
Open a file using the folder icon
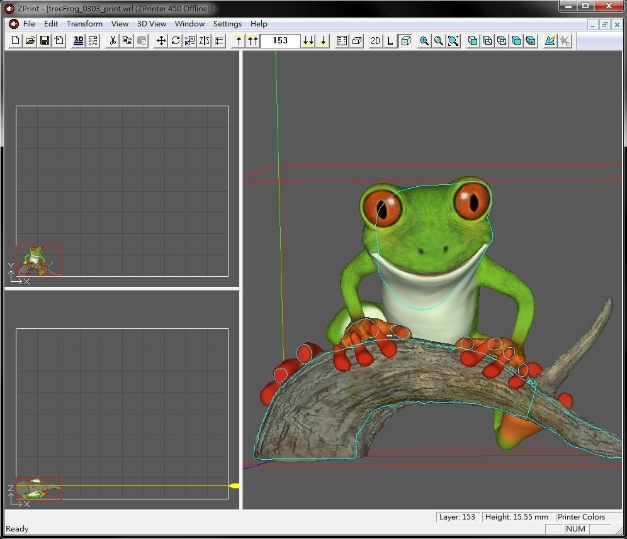[x=30, y=41]
